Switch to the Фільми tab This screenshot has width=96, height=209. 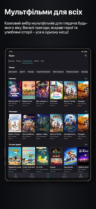click(x=18, y=61)
